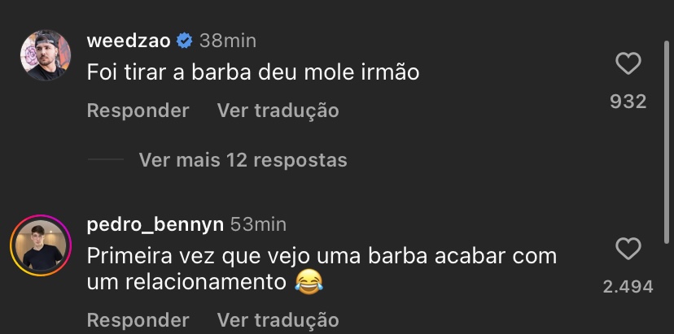Like weedzao's comment with the heart icon
This screenshot has width=674, height=334.
[x=628, y=63]
